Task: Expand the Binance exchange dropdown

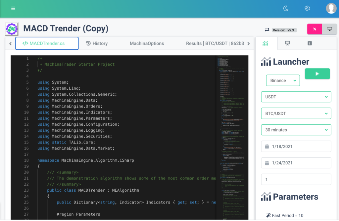Action: [x=283, y=80]
